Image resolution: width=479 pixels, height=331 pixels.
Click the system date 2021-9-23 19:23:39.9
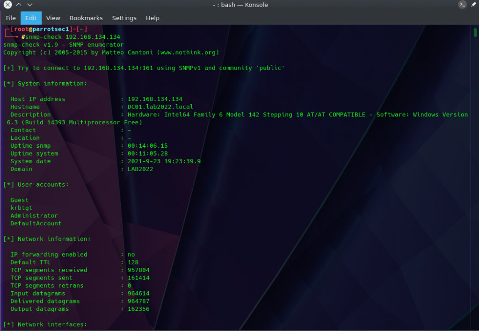pyautogui.click(x=164, y=161)
